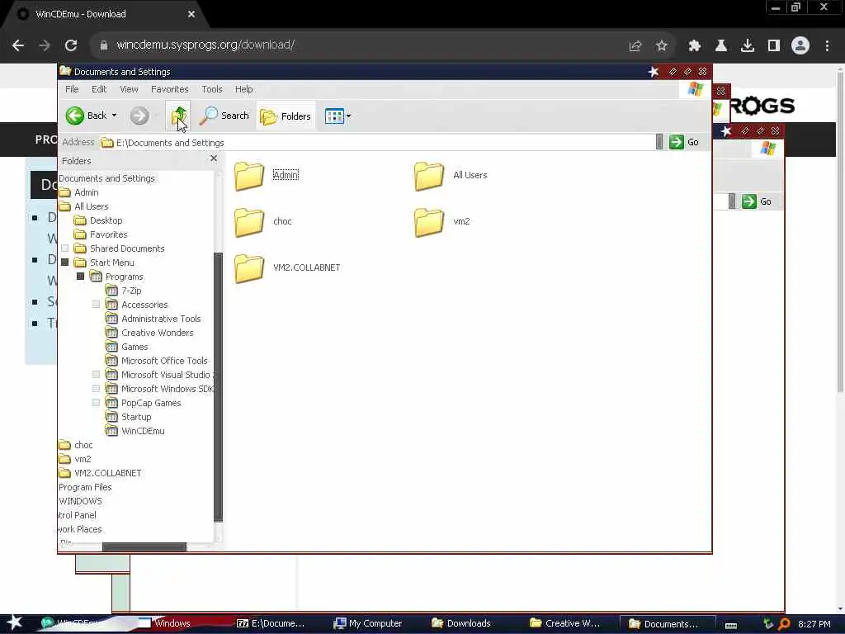Switch to Downloads taskbar button

461,623
